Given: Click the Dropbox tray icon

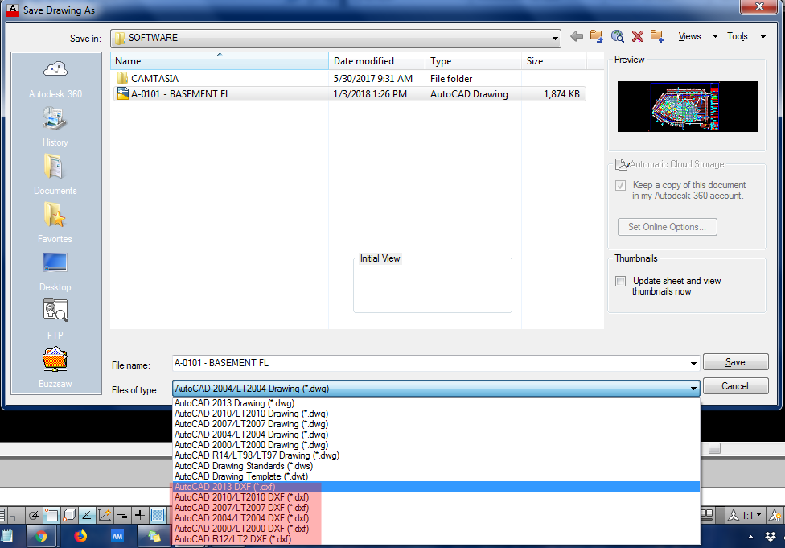Looking at the screenshot, I should (771, 537).
